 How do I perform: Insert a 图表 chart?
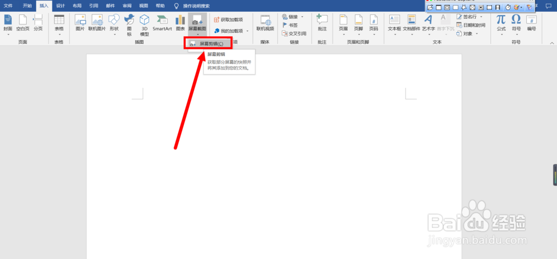[x=180, y=23]
